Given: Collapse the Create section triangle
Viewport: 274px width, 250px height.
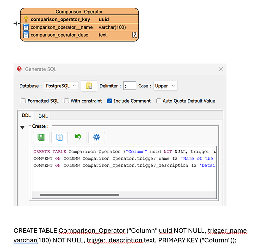Looking at the screenshot, I should tap(22, 128).
